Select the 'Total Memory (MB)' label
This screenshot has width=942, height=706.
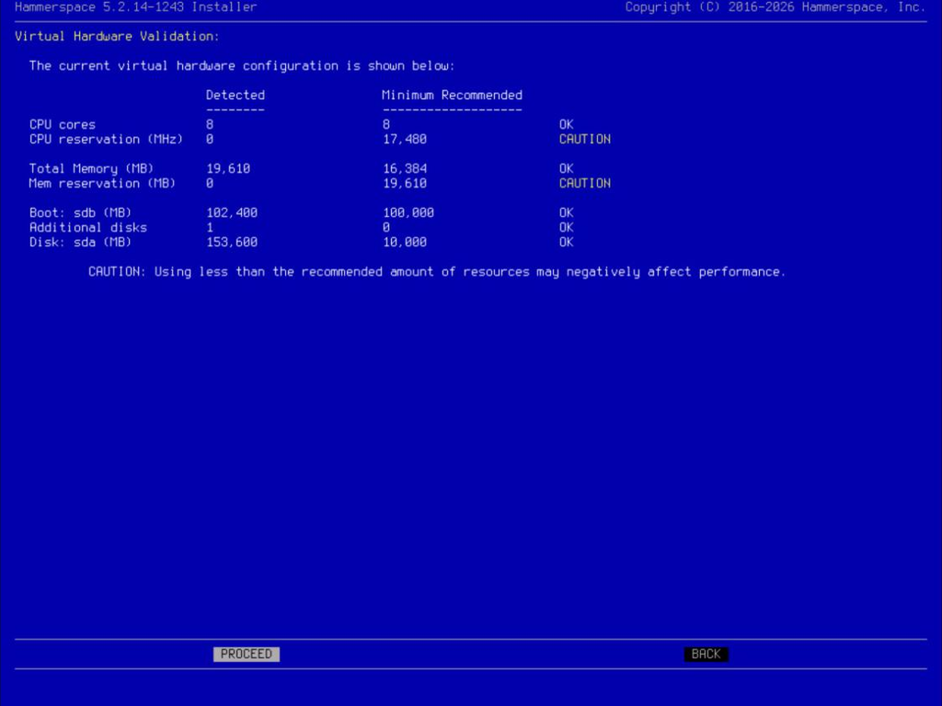click(91, 169)
